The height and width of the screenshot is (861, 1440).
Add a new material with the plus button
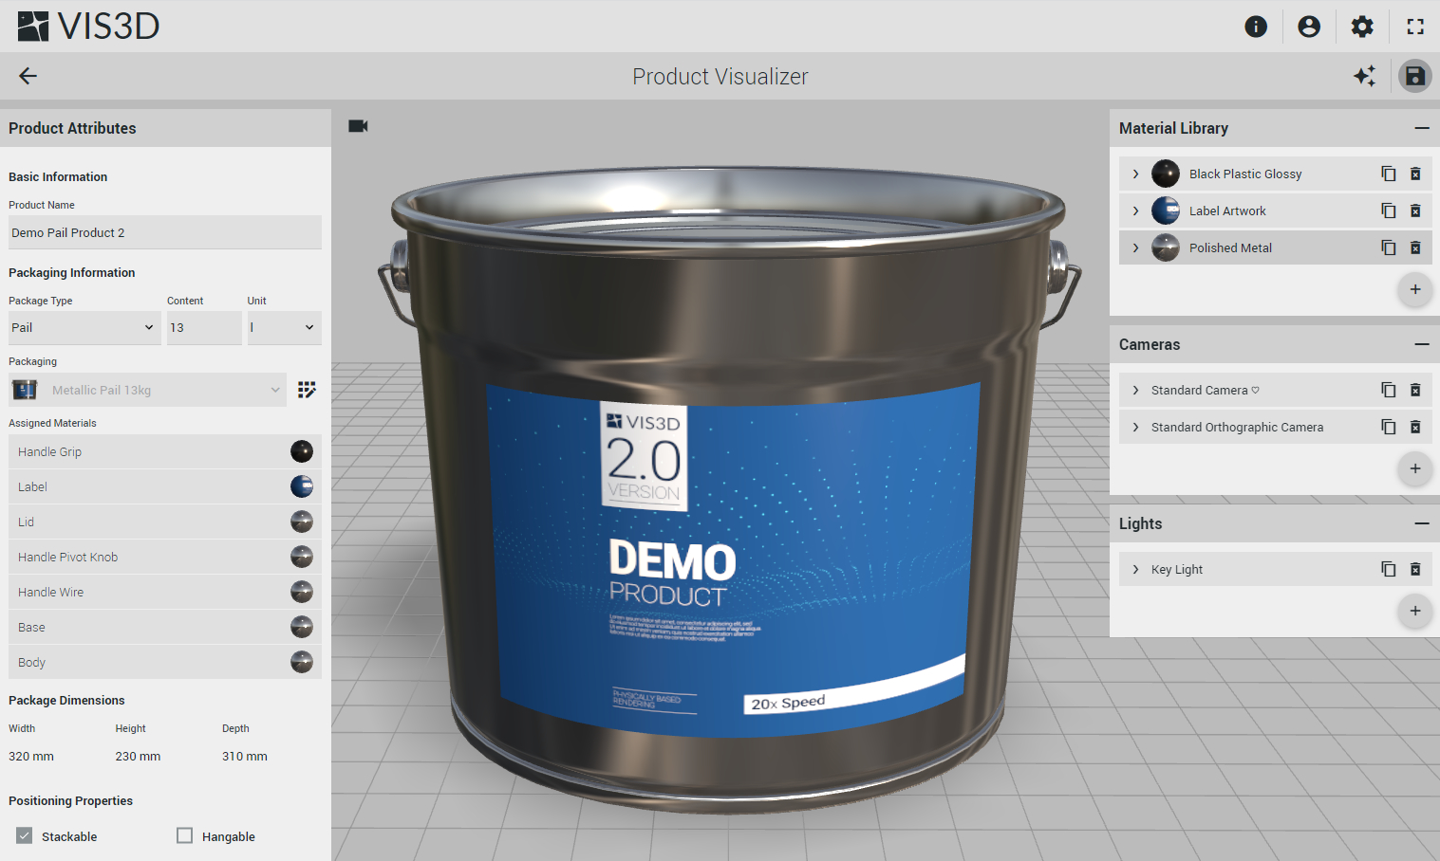point(1415,290)
